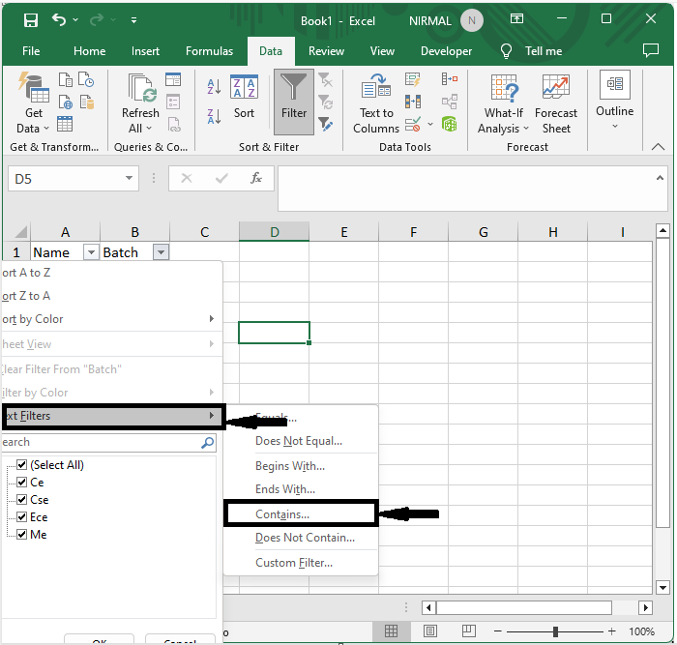The height and width of the screenshot is (645, 677).
Task: Click the Flash Fill icon
Action: click(x=412, y=79)
